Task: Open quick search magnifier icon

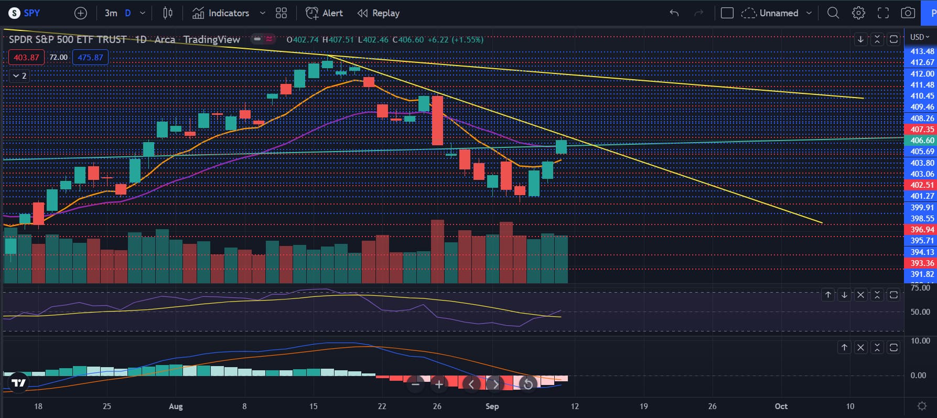Action: 833,13
